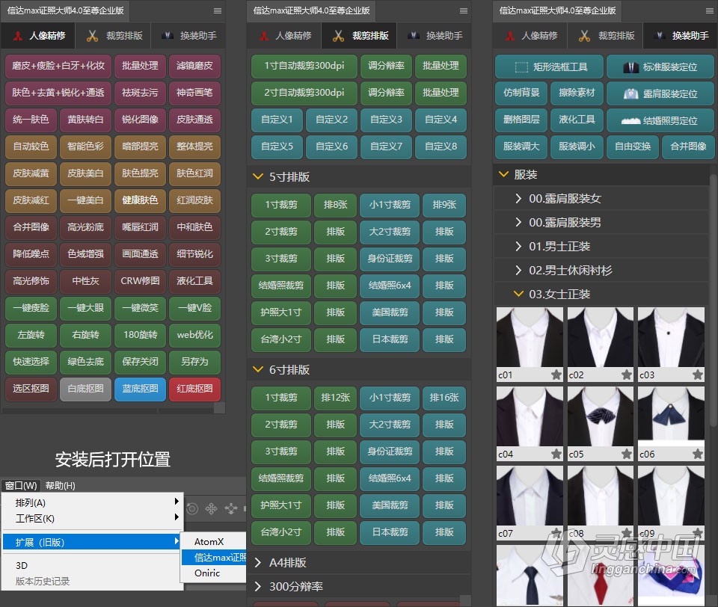The image size is (718, 607).
Task: Collapse the 5寸排版 section
Action: (x=258, y=176)
